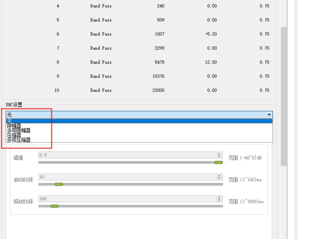
Task: Select the highlighted 无 option in list
Action: [139, 121]
